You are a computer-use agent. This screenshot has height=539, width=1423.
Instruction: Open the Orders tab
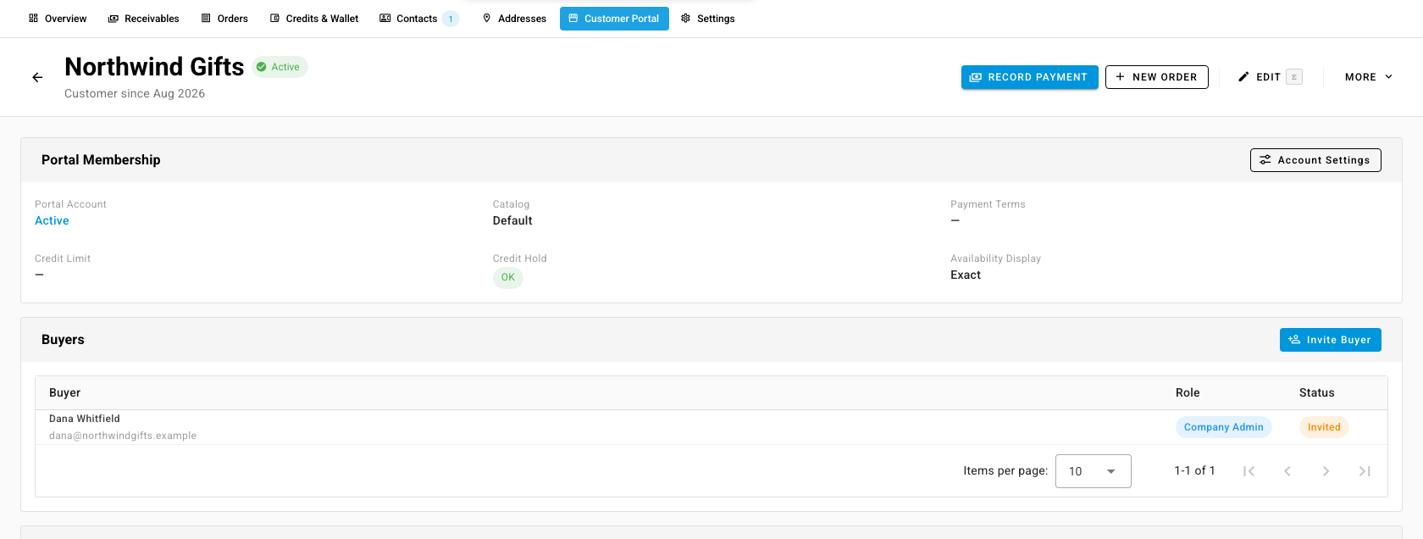224,19
